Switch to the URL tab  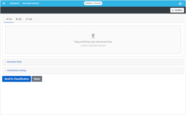point(19,19)
